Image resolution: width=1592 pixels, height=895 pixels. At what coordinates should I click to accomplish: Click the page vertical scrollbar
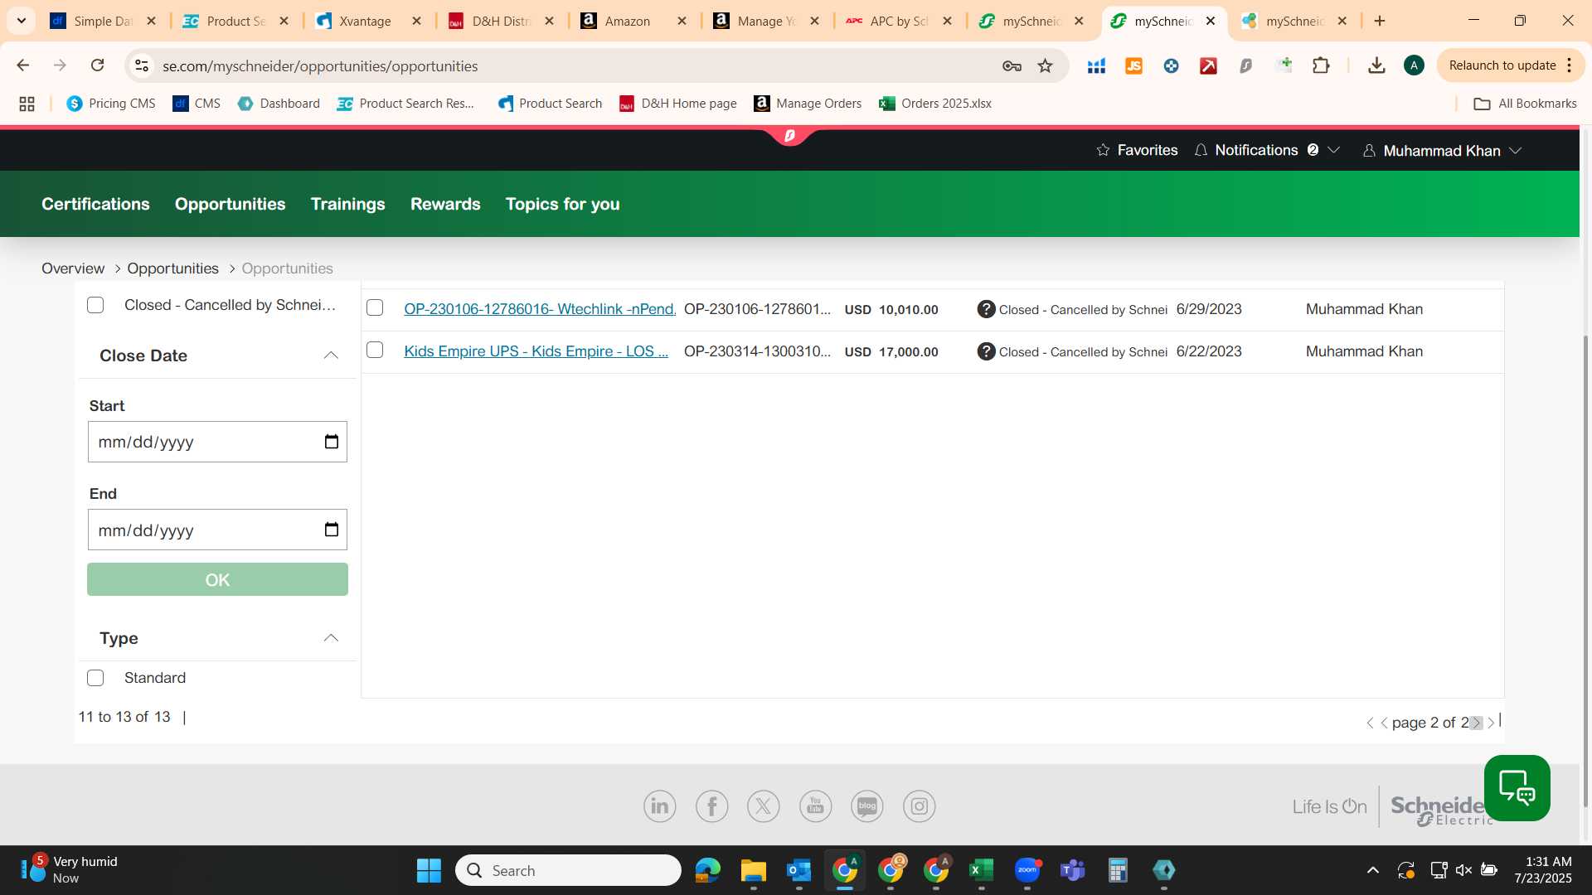pyautogui.click(x=1585, y=571)
